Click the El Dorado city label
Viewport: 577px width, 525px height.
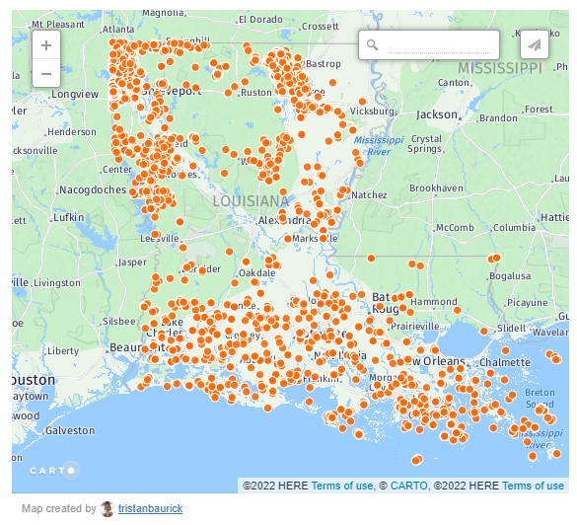point(260,20)
